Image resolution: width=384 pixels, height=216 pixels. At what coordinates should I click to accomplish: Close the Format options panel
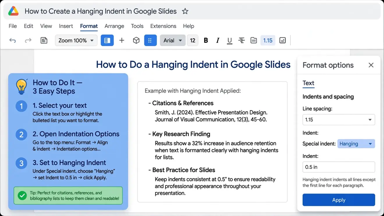tap(371, 65)
